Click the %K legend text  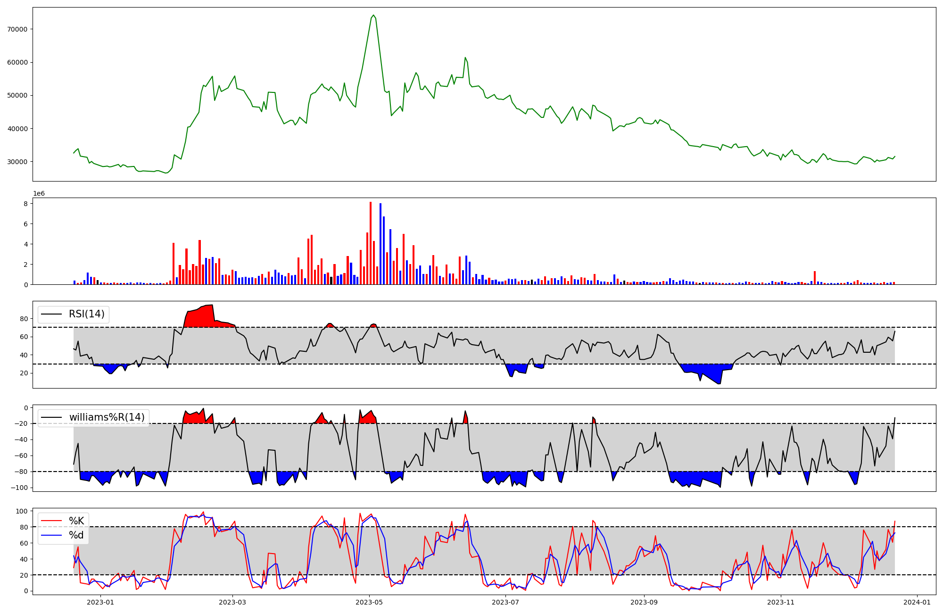[76, 521]
